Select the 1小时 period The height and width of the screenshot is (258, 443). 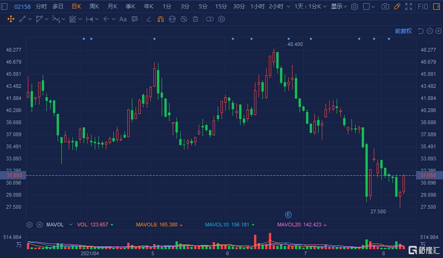coord(257,6)
